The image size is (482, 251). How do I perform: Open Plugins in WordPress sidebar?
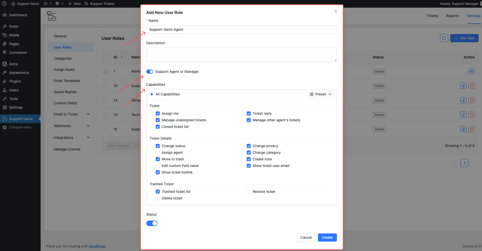click(15, 81)
